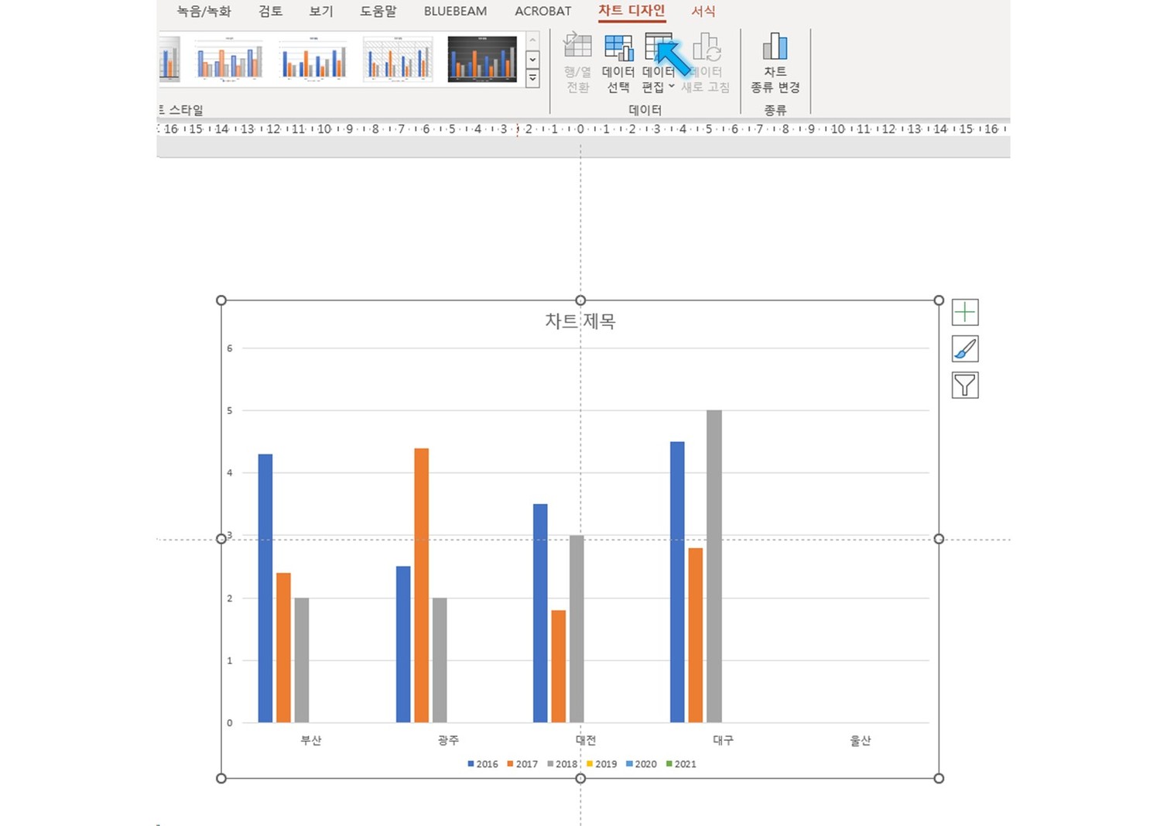Switch to the 검토 tab
Image resolution: width=1167 pixels, height=826 pixels.
coord(270,12)
